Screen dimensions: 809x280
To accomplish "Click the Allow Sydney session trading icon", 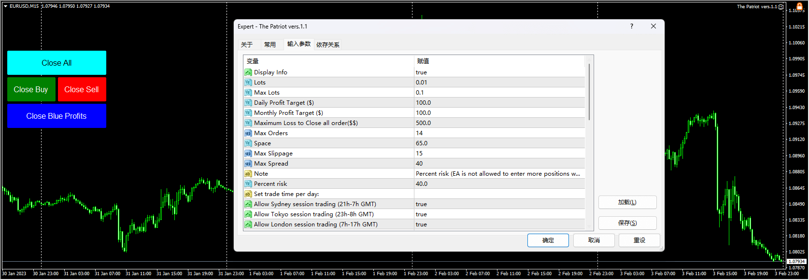I will [x=248, y=204].
